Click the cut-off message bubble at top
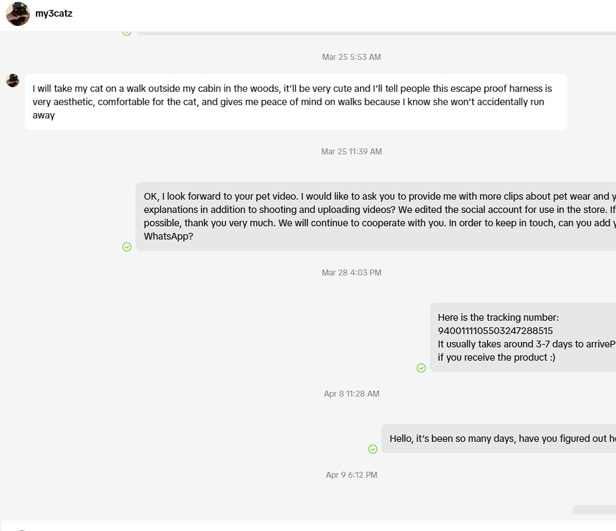This screenshot has height=531, width=616. tap(375, 33)
